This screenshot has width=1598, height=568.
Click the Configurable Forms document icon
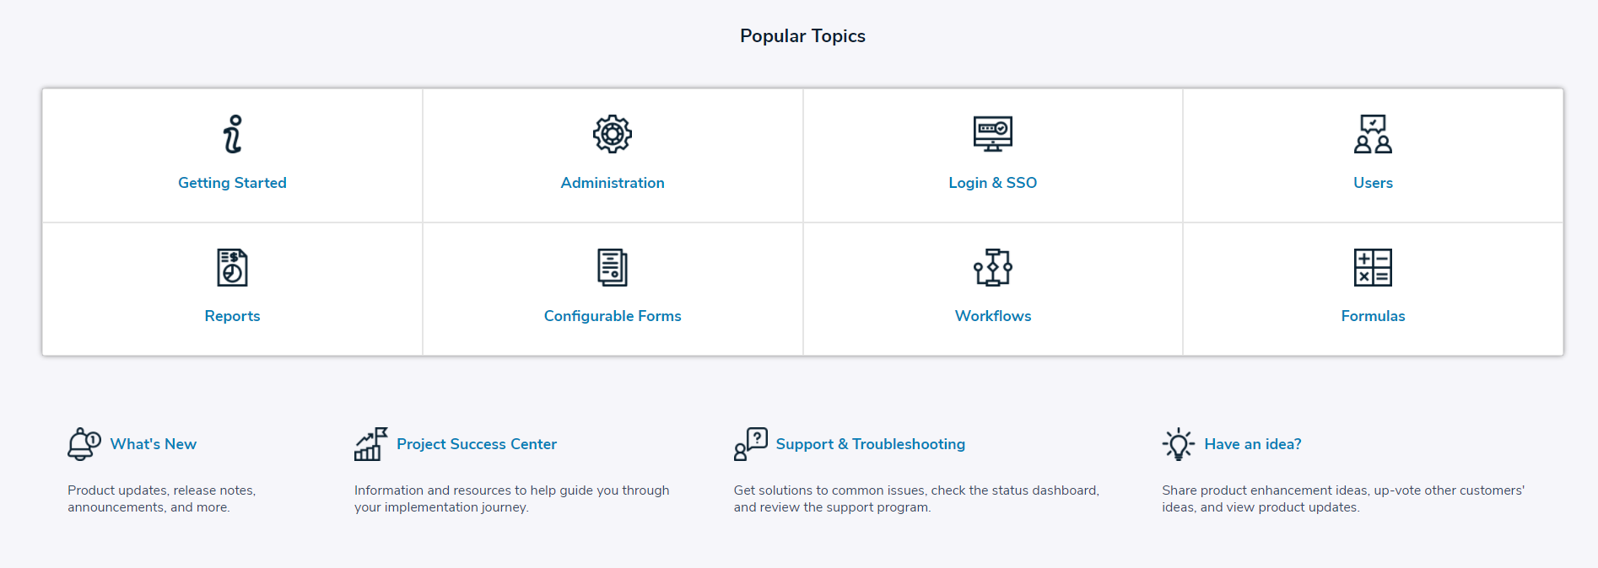coord(613,267)
